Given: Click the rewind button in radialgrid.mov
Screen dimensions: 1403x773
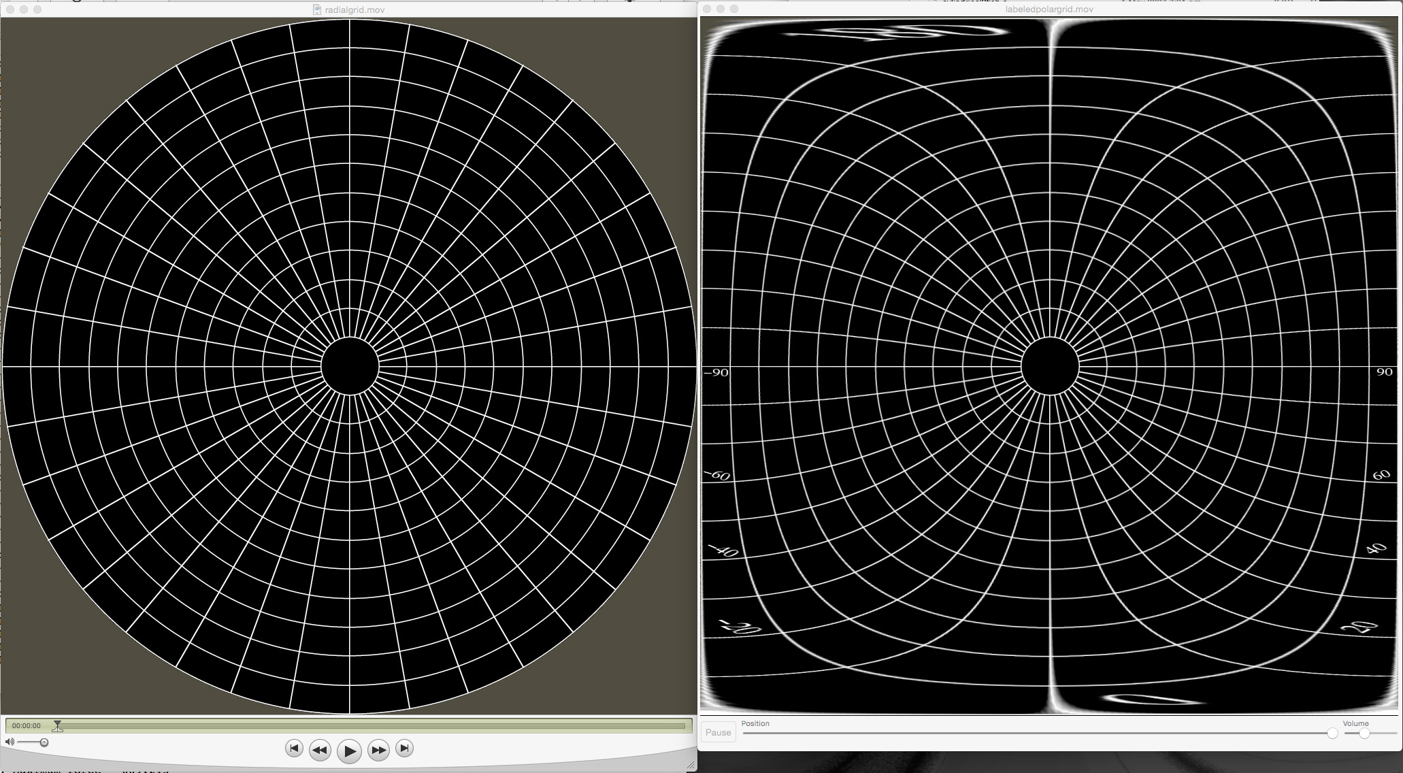Looking at the screenshot, I should pos(320,751).
